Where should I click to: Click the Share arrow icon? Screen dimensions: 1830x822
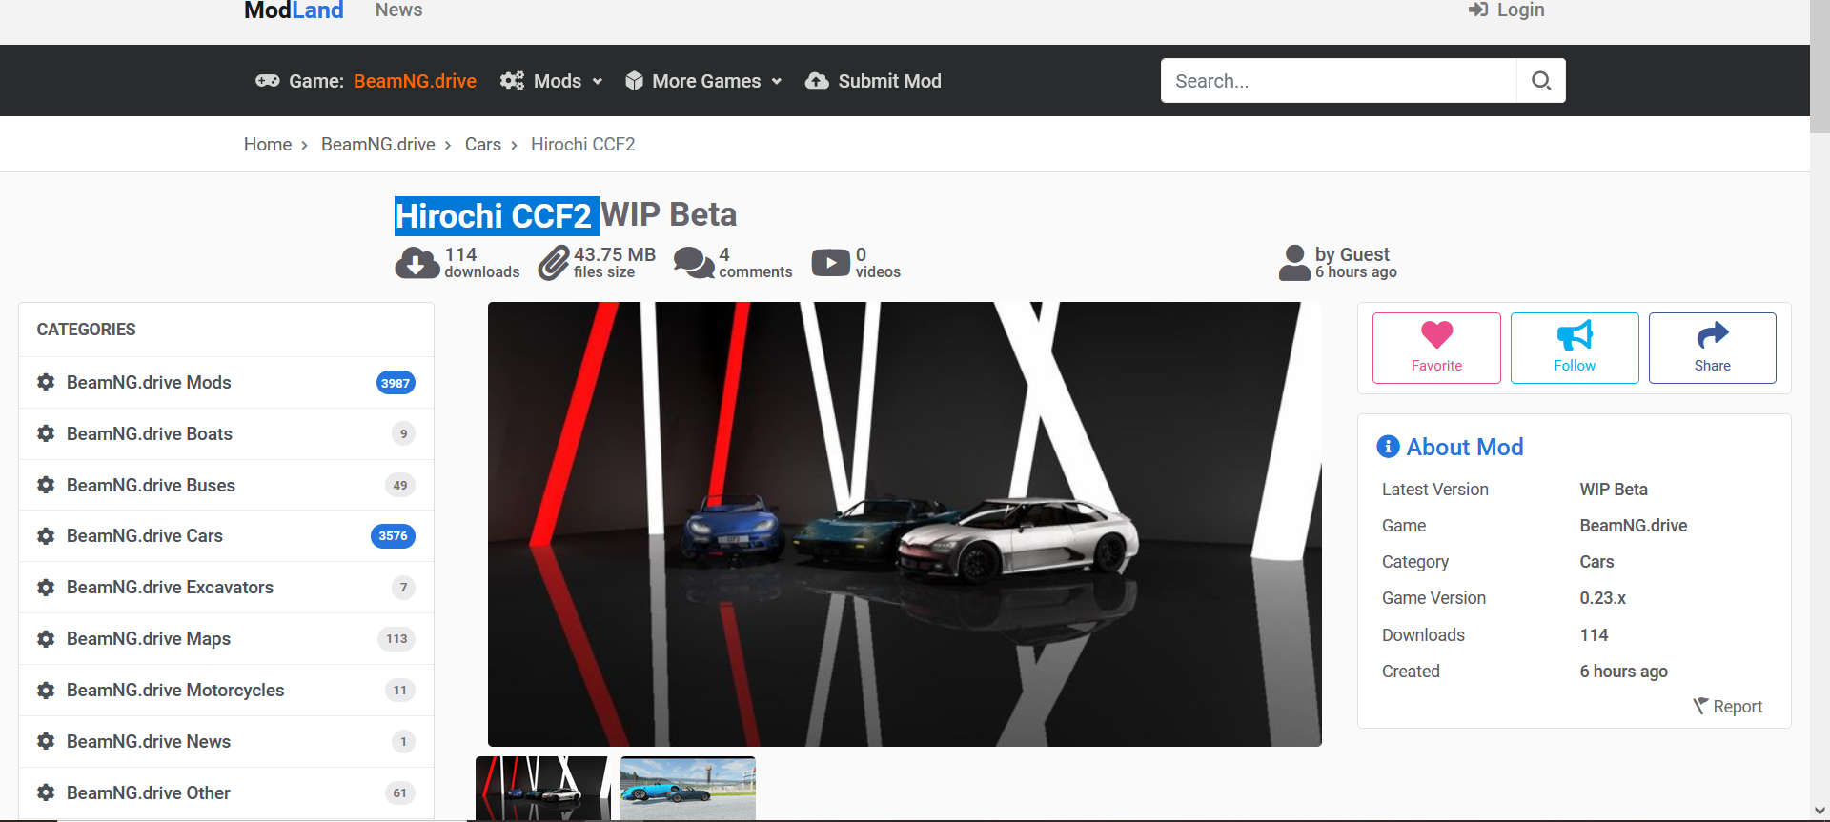coord(1713,334)
